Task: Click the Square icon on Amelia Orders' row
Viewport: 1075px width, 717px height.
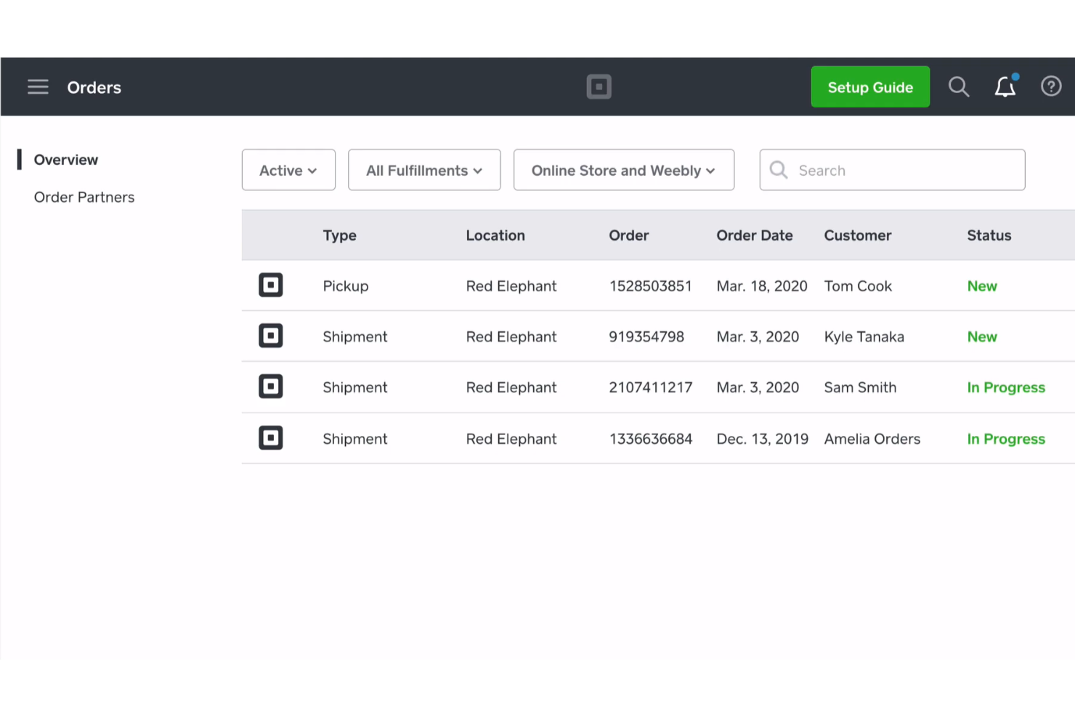Action: (x=270, y=437)
